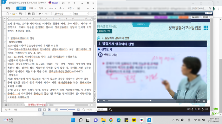This screenshot has width=222, height=124.
Task: Go to the next document tab arrow
Action: tap(18, 105)
